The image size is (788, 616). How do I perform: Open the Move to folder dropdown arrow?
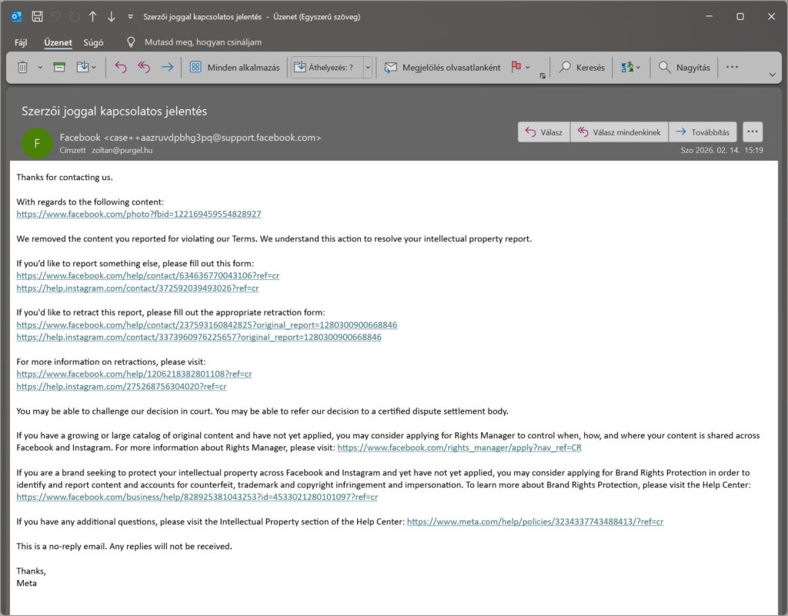click(94, 68)
